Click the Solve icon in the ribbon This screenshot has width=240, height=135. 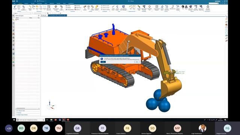coord(19,7)
